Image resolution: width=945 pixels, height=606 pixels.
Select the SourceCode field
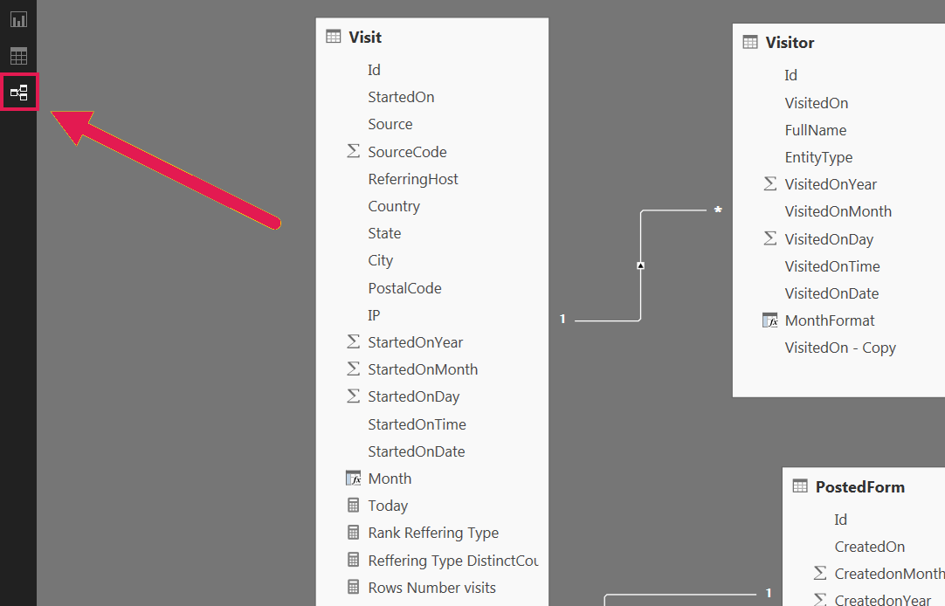click(407, 152)
